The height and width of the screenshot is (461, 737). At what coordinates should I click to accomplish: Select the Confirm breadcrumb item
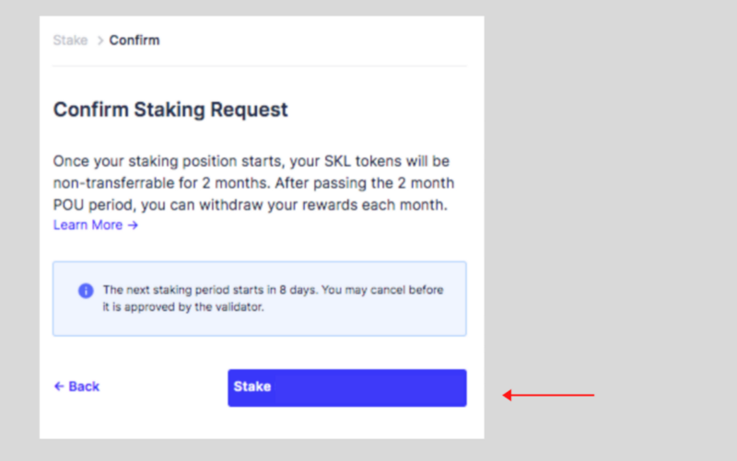(135, 40)
